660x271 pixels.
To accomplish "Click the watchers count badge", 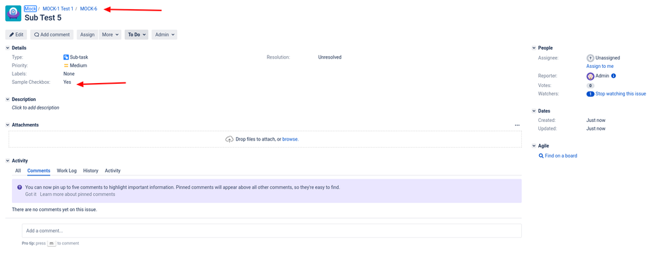I will 590,94.
